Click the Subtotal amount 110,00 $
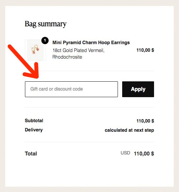This screenshot has width=179, height=192. point(145,121)
